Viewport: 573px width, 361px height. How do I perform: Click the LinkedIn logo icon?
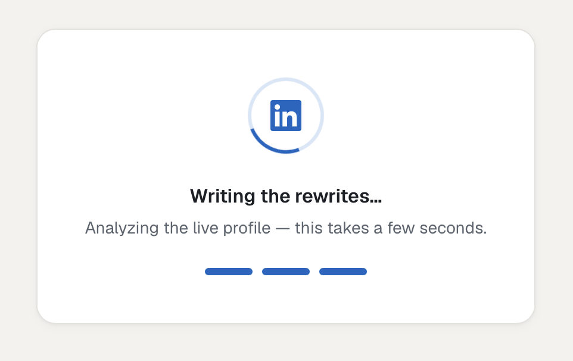pos(286,116)
